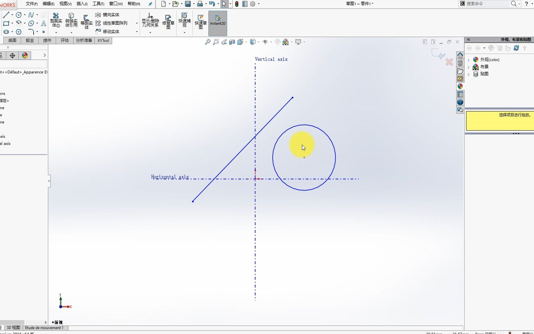
Task: Click Display/Delete Relations (显示/删除几何关系)
Action: point(150,20)
